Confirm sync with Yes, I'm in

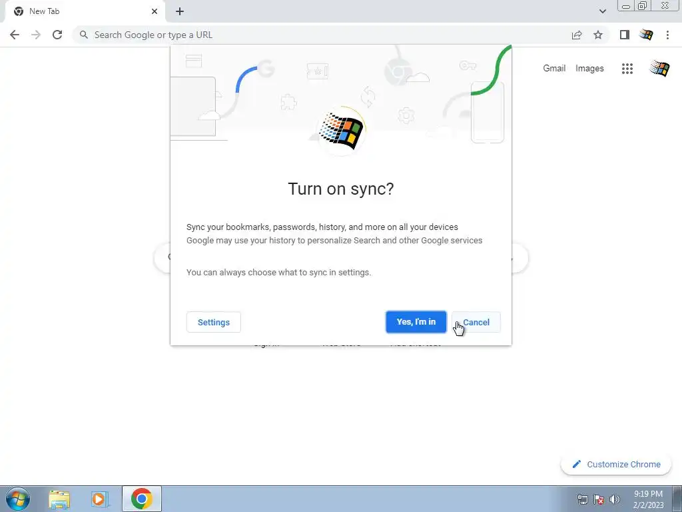tap(416, 322)
